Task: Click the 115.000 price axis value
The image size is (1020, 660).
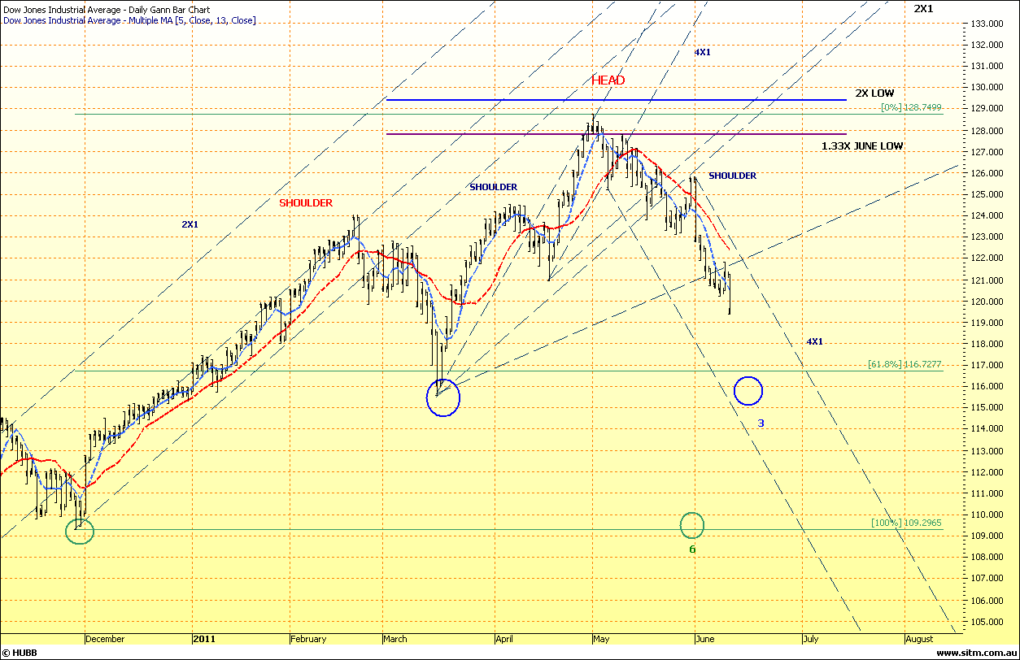Action: [985, 408]
